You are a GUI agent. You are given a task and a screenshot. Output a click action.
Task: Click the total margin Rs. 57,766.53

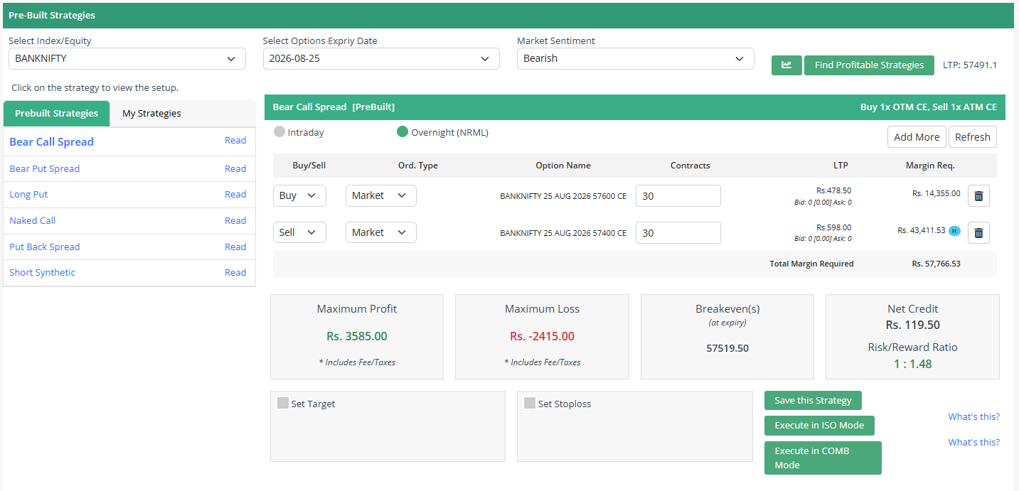click(x=936, y=264)
